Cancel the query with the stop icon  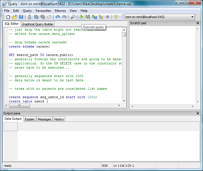(108, 17)
